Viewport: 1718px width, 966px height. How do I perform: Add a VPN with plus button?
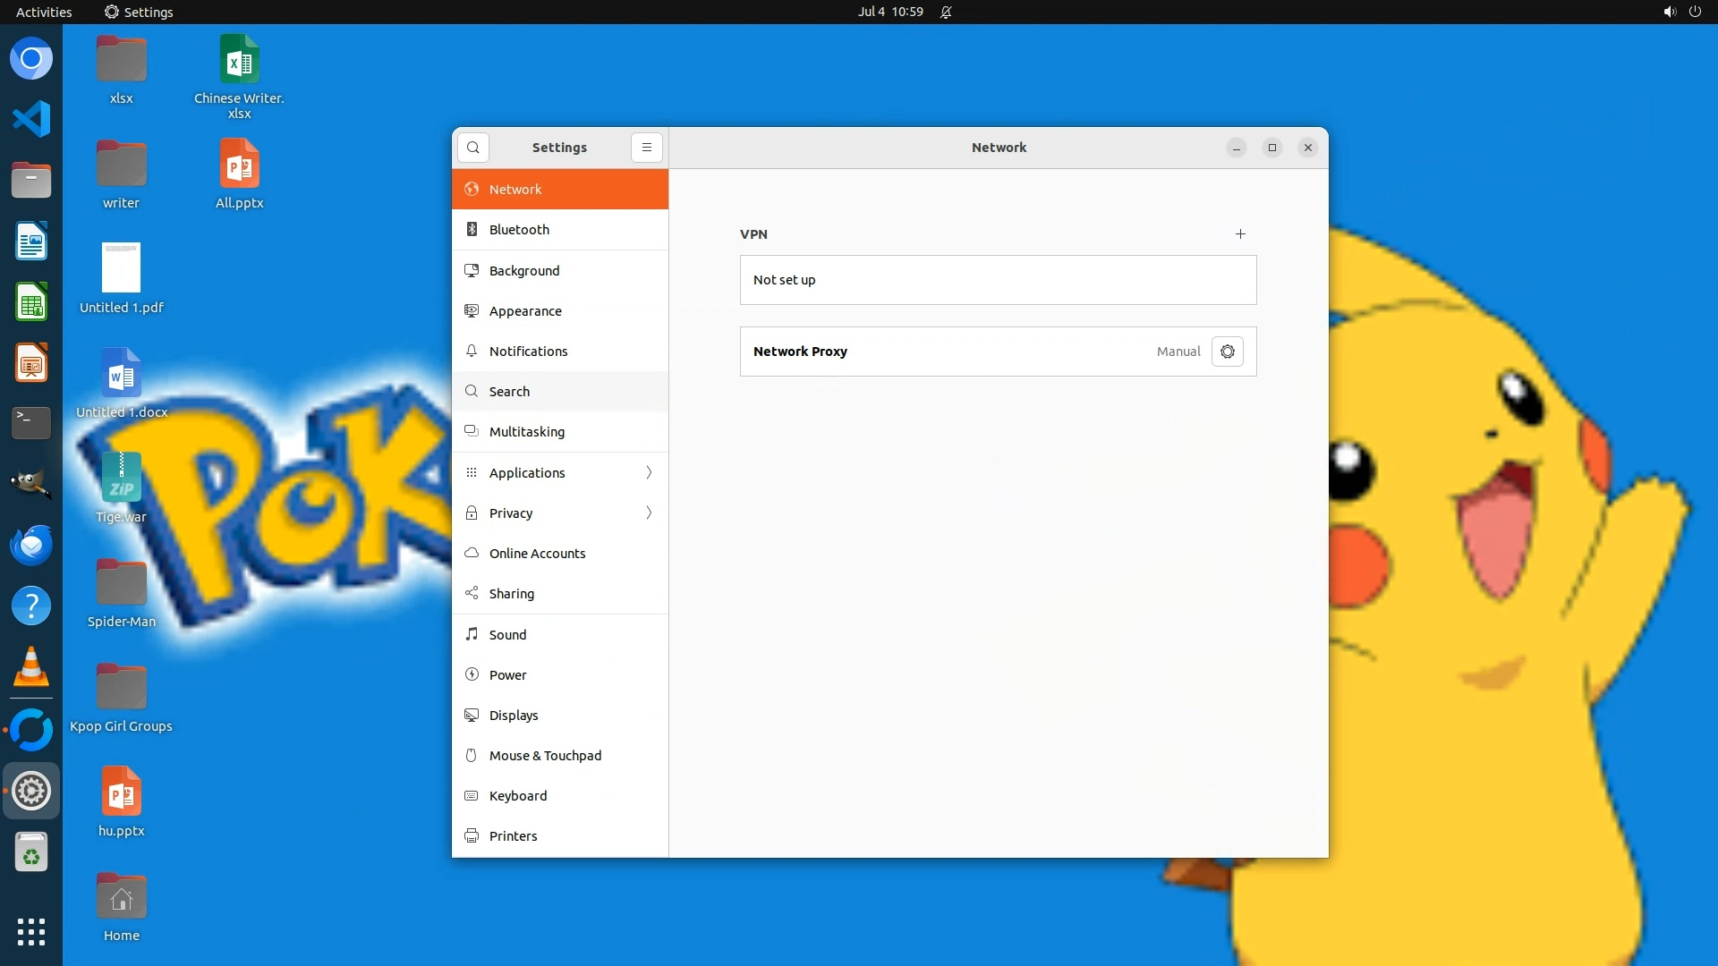pos(1240,234)
